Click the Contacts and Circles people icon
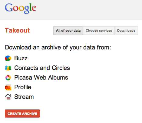142x123 pixels. pyautogui.click(x=8, y=68)
